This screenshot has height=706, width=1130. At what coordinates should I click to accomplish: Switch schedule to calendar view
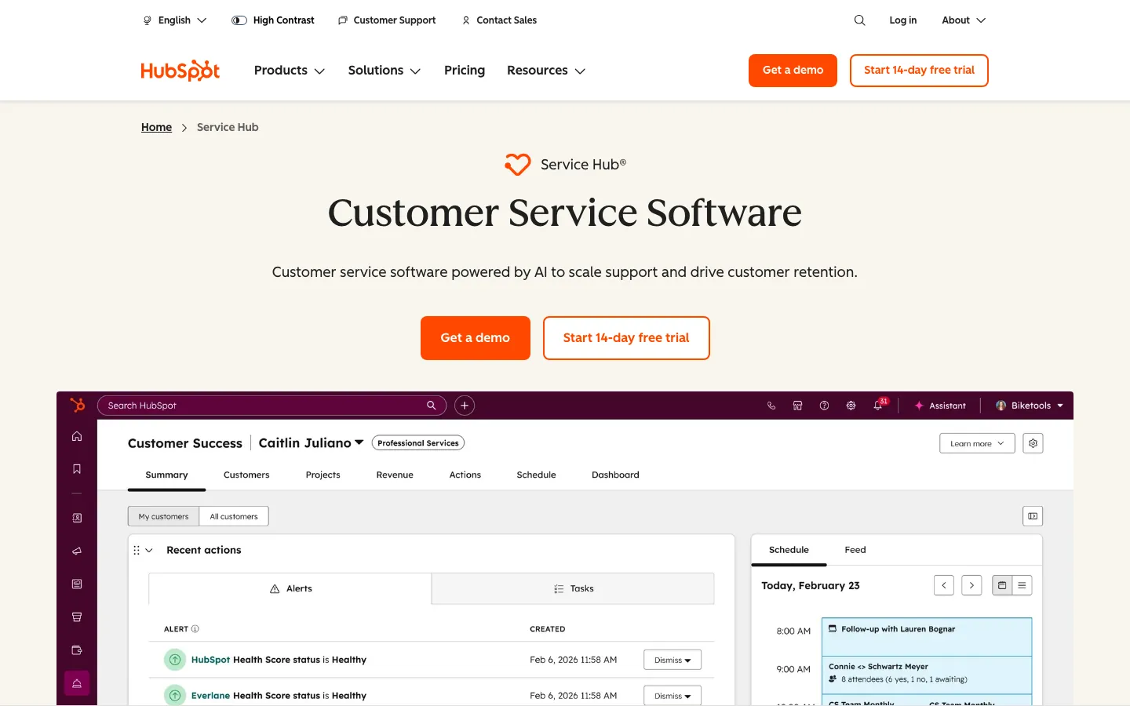point(1002,585)
